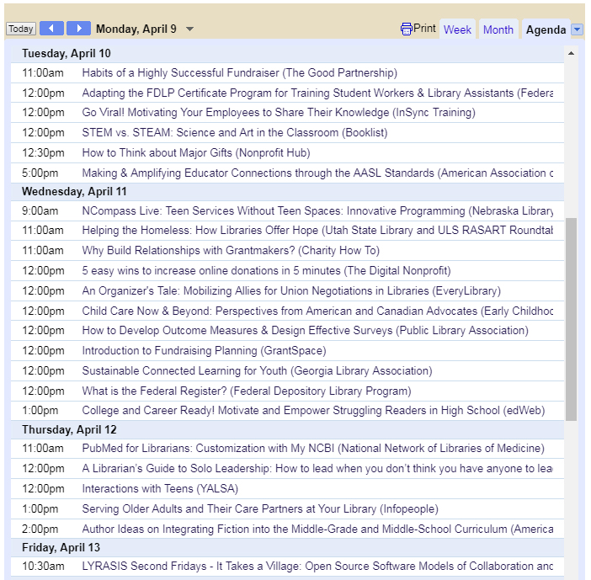
Task: Click the scrollbar up arrow
Action: coord(571,54)
